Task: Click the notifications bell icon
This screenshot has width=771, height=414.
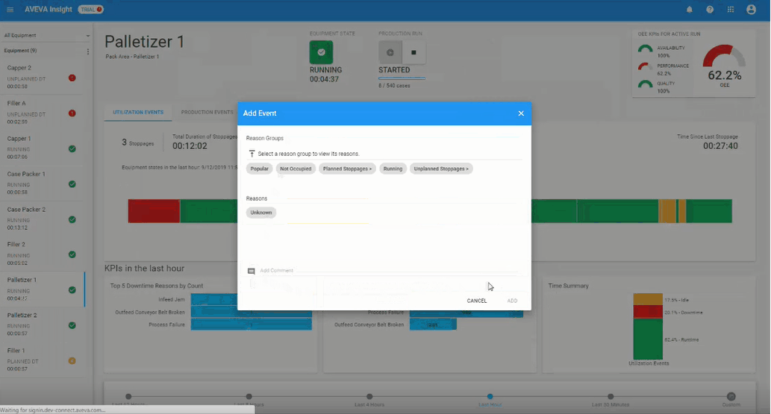Action: 689,10
